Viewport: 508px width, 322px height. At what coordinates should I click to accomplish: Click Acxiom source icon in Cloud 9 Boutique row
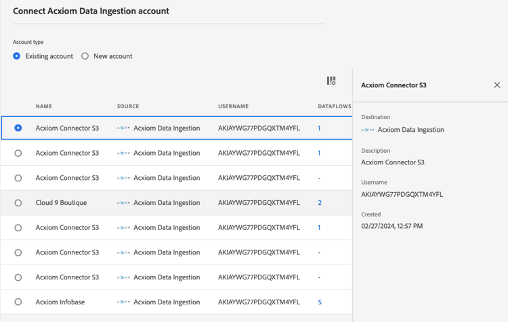(123, 203)
